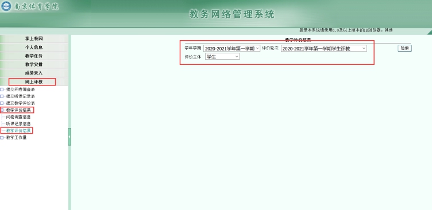
Task: Expand the 提交教学评价表 node icon
Action: point(2,103)
